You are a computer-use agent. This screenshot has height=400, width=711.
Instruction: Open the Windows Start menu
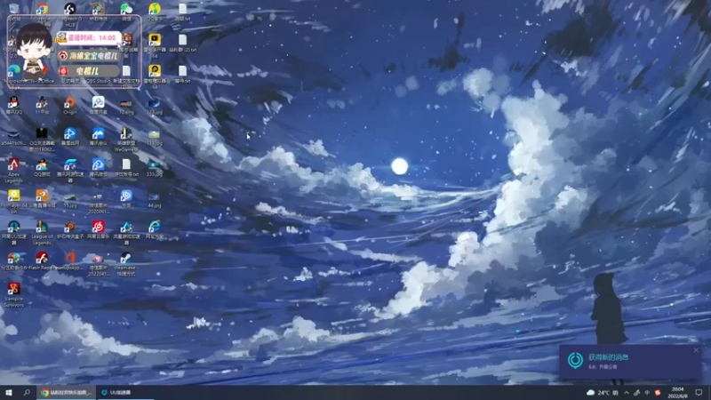(9, 392)
